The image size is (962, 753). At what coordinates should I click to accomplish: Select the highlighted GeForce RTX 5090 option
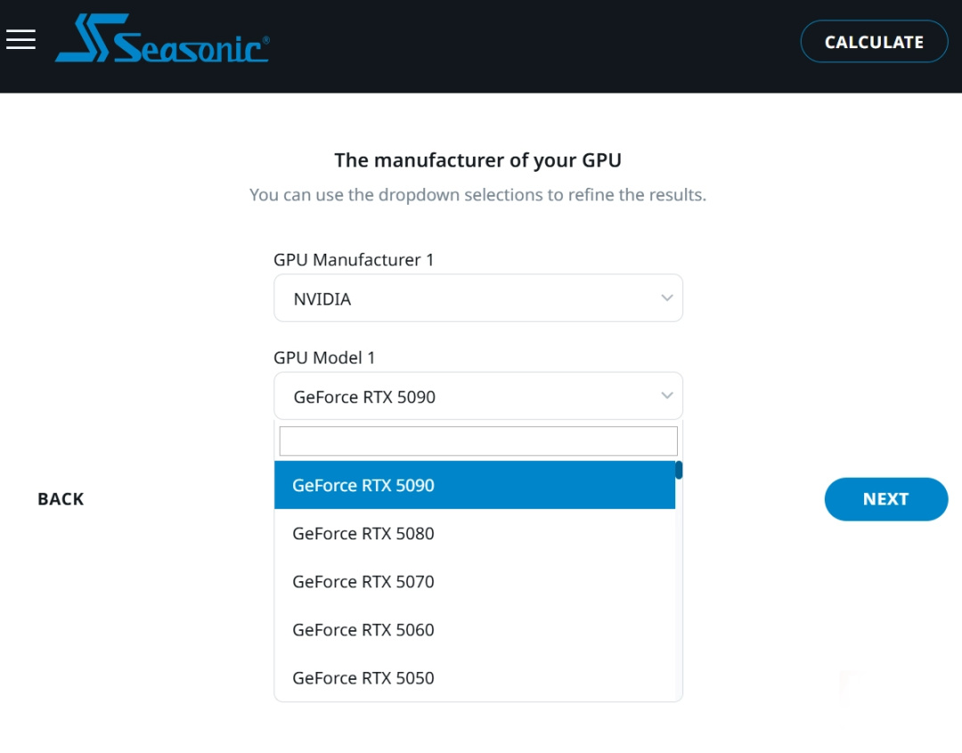(x=474, y=485)
